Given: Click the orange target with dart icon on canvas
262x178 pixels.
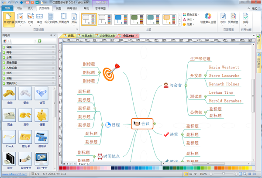Looking at the screenshot, I should tap(111, 72).
